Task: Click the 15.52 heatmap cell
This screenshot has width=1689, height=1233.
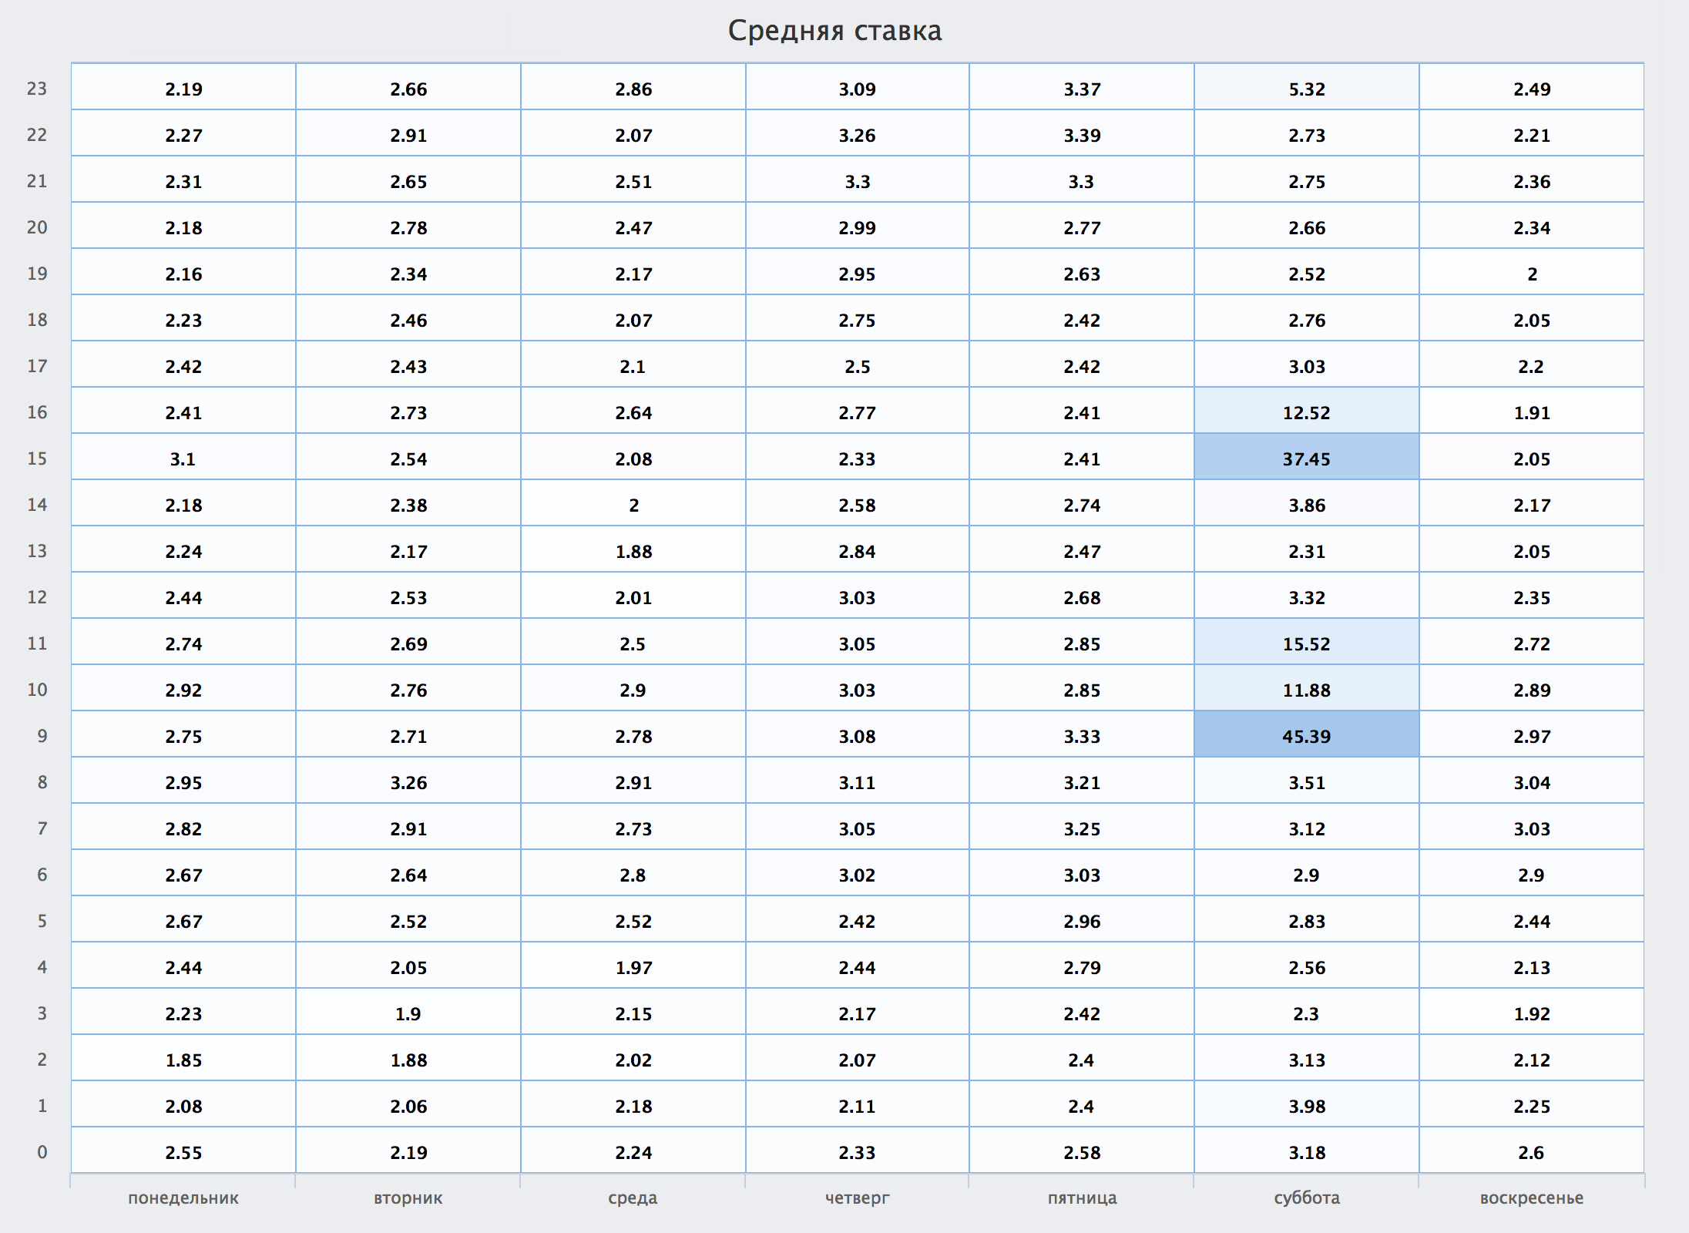Action: tap(1306, 641)
